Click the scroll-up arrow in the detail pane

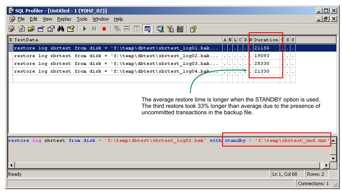coord(333,141)
